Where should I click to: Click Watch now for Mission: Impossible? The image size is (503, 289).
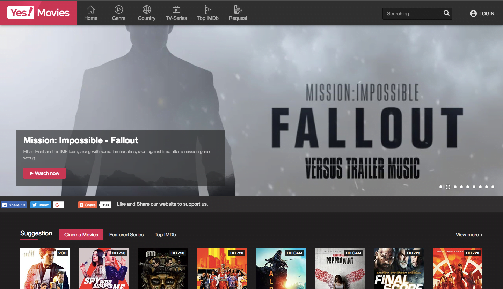[x=44, y=173]
